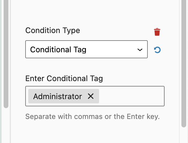The image size is (188, 143).
Task: Delete this condition with the trash icon
Action: coord(157,32)
